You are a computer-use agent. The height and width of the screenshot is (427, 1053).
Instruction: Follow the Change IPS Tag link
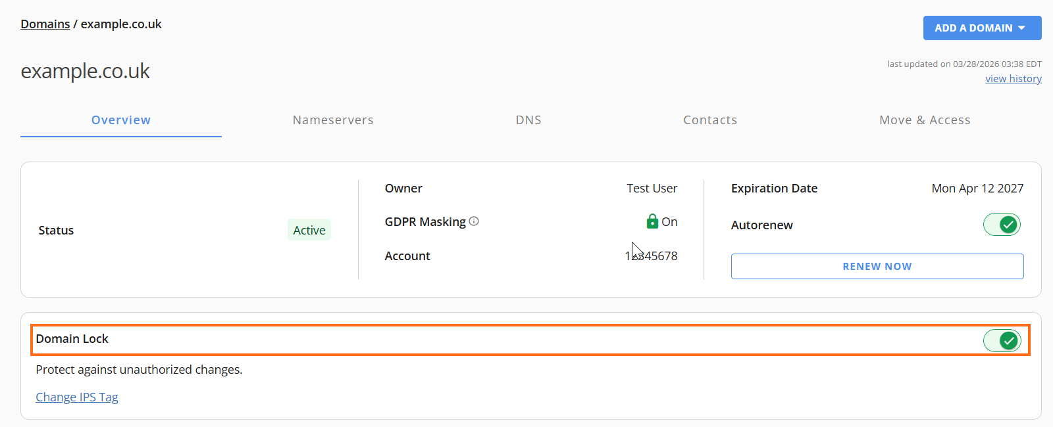[77, 397]
